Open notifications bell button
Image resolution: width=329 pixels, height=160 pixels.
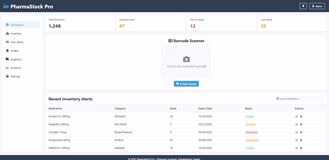pos(303,6)
